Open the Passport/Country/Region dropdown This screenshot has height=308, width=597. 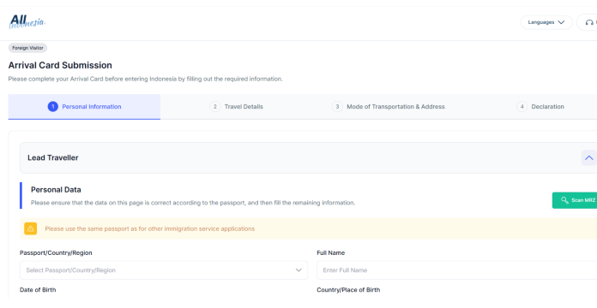[164, 270]
